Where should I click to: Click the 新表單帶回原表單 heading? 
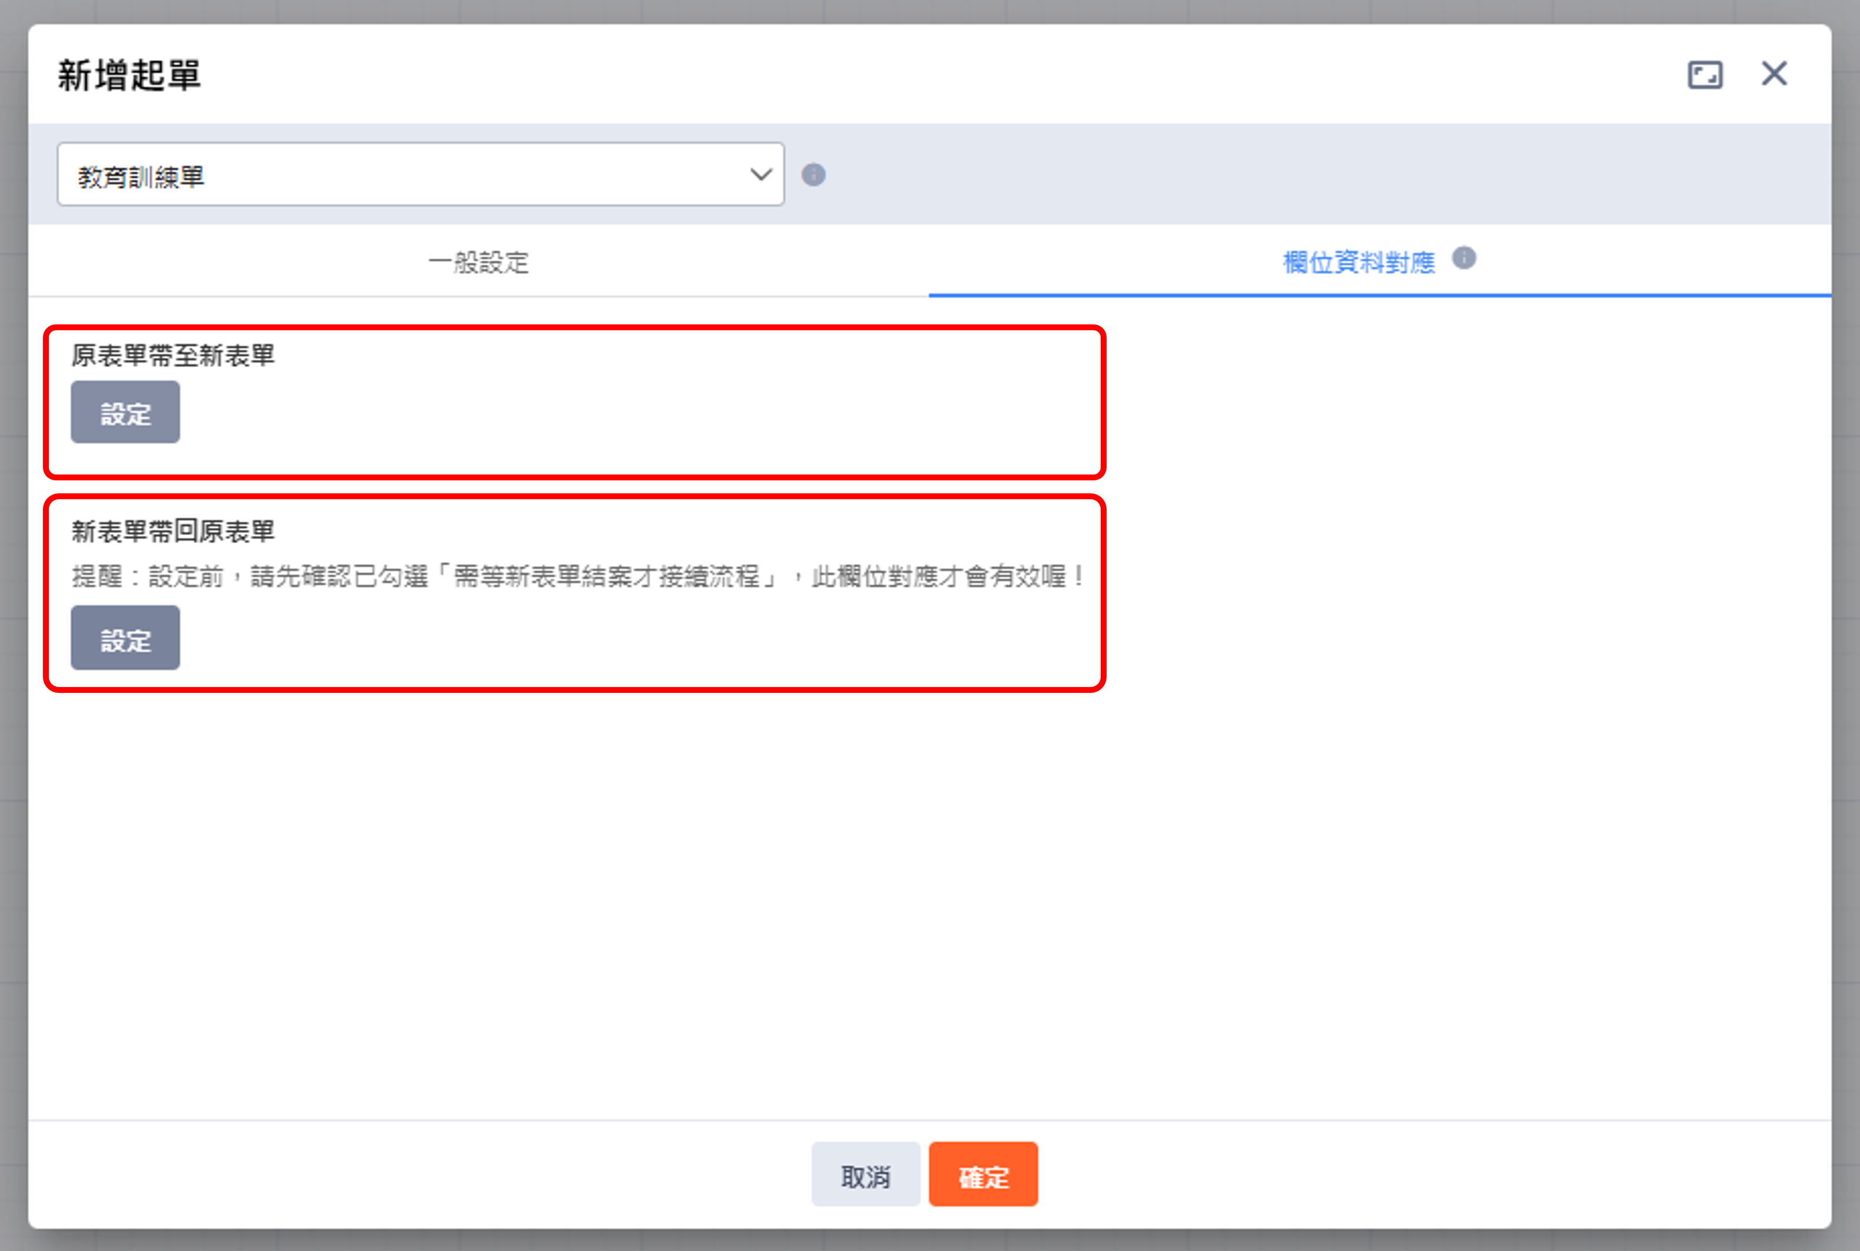coord(173,530)
